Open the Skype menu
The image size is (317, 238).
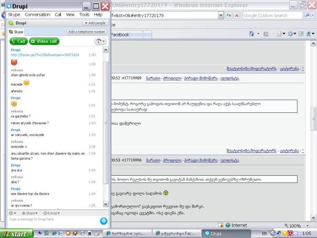coord(14,15)
